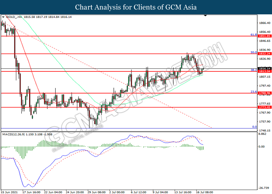
Task: Select the GOLD_H4 symbol label
Action: pos(13,17)
